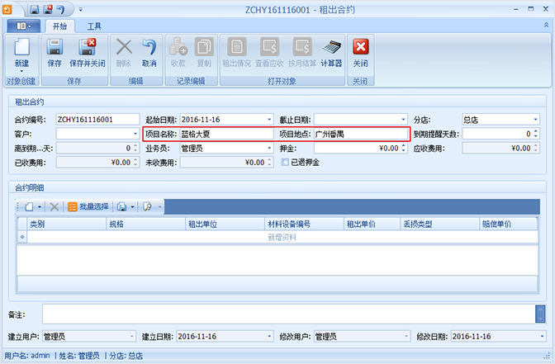Click the new document icon in detail toolbar
555x364 pixels.
(28, 206)
